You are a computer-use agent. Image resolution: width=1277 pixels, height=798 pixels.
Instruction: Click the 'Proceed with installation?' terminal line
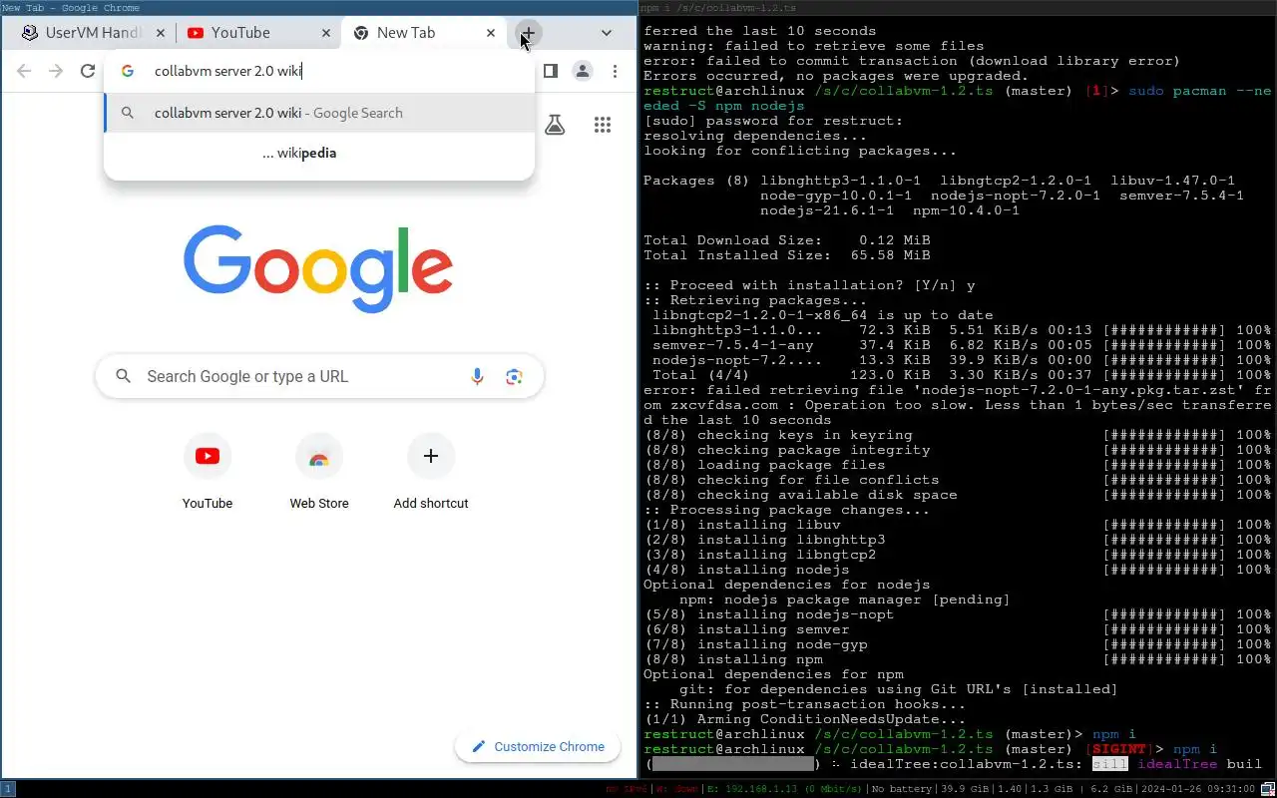click(x=809, y=285)
